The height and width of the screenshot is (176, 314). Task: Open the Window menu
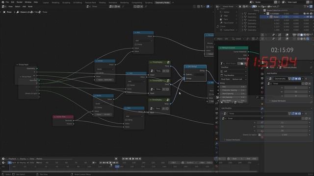click(x=28, y=2)
